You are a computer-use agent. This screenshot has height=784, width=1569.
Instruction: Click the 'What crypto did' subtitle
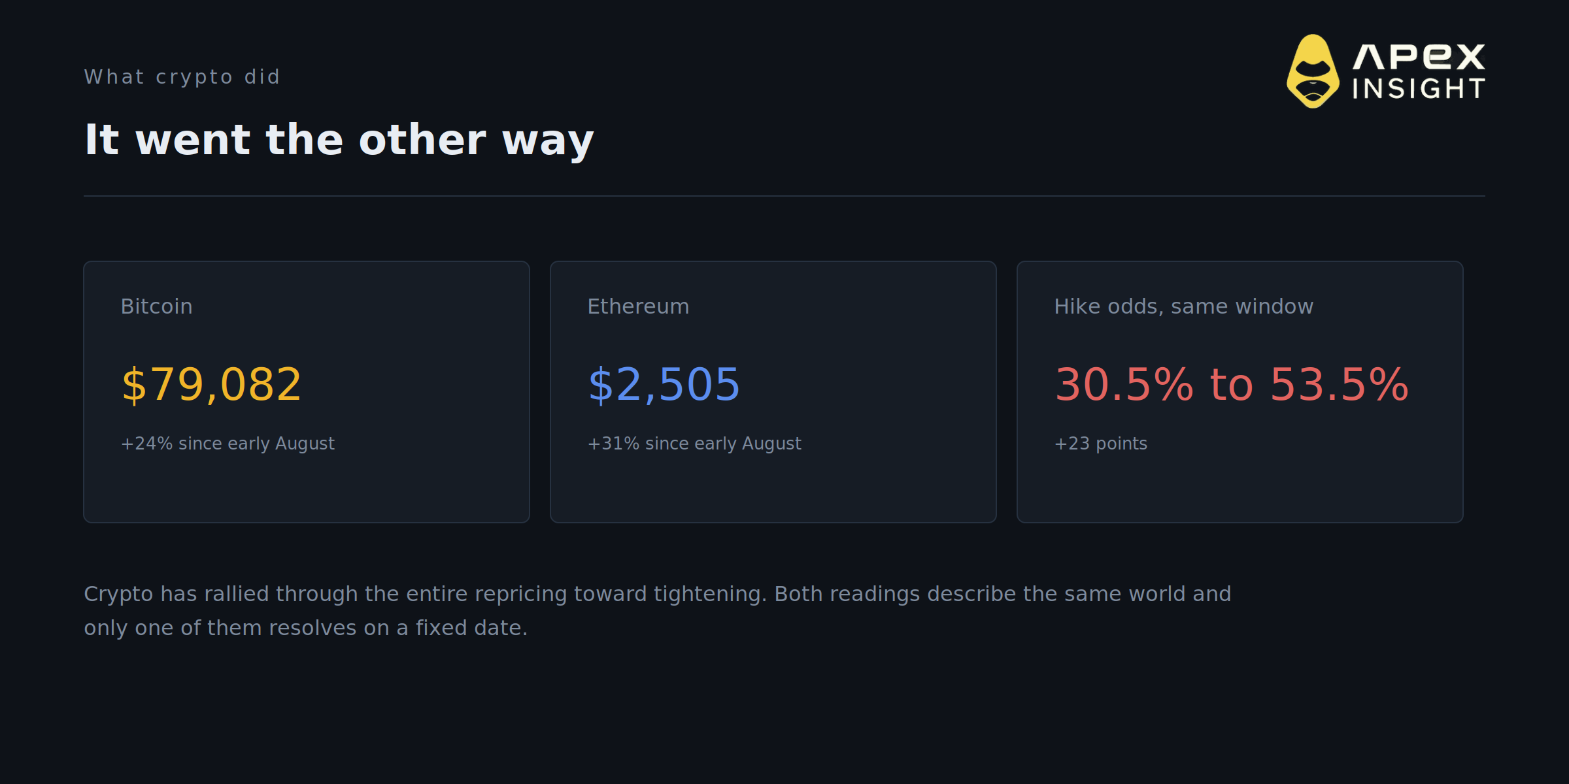pos(182,77)
